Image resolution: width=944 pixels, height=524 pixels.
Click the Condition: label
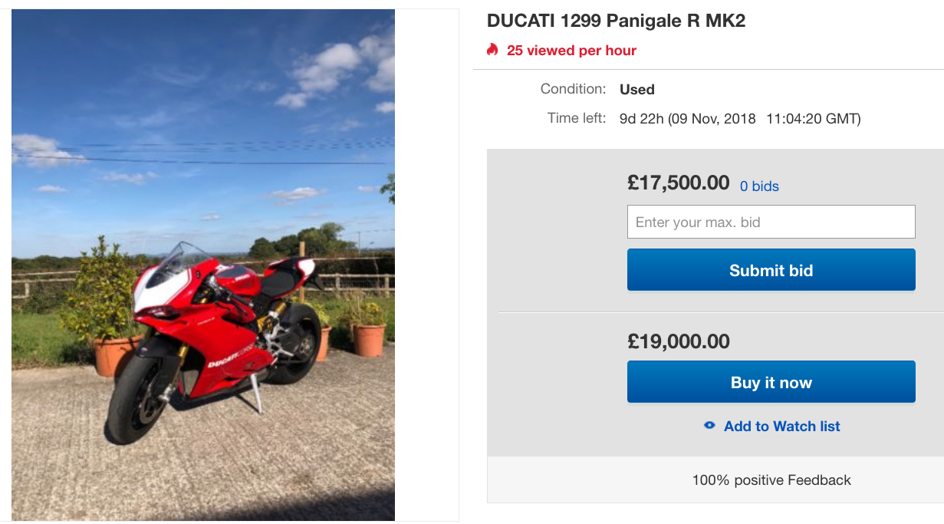tap(573, 89)
